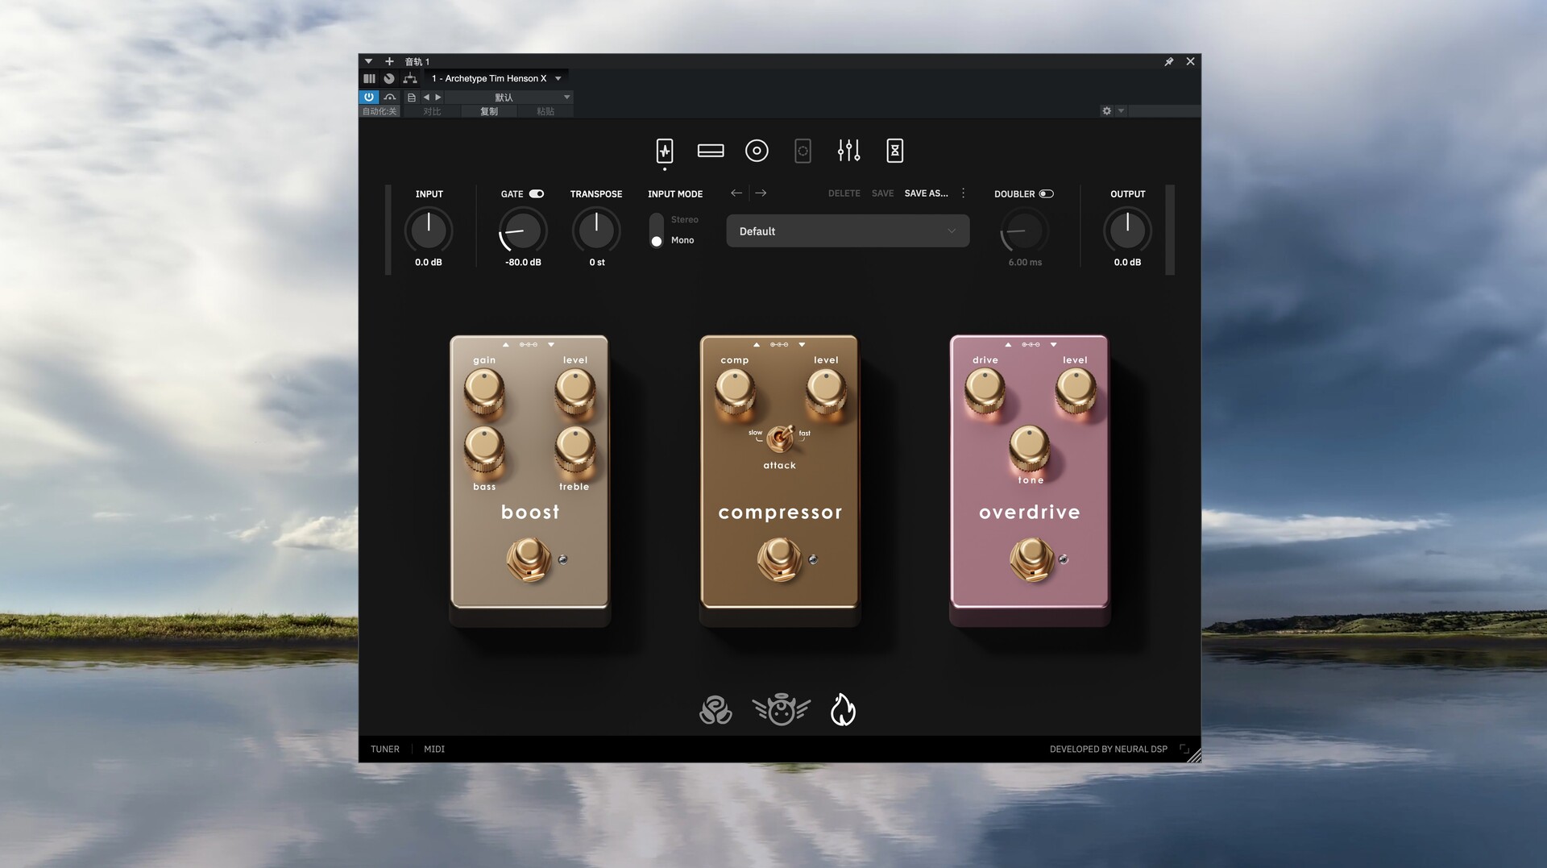Select the winged cherub amp icon
Screen dimensions: 1547x868
click(781, 710)
